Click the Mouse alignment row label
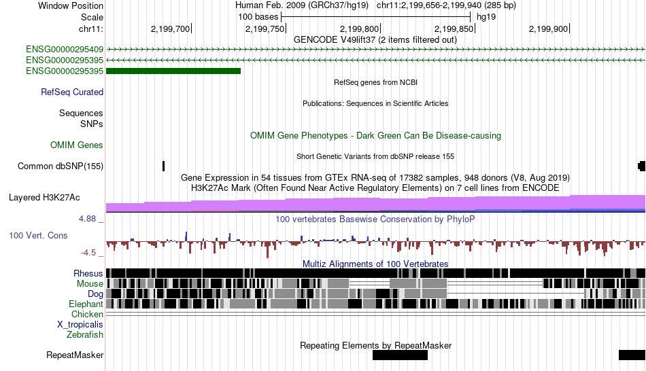Image resolution: width=646 pixels, height=371 pixels. pyautogui.click(x=90, y=284)
